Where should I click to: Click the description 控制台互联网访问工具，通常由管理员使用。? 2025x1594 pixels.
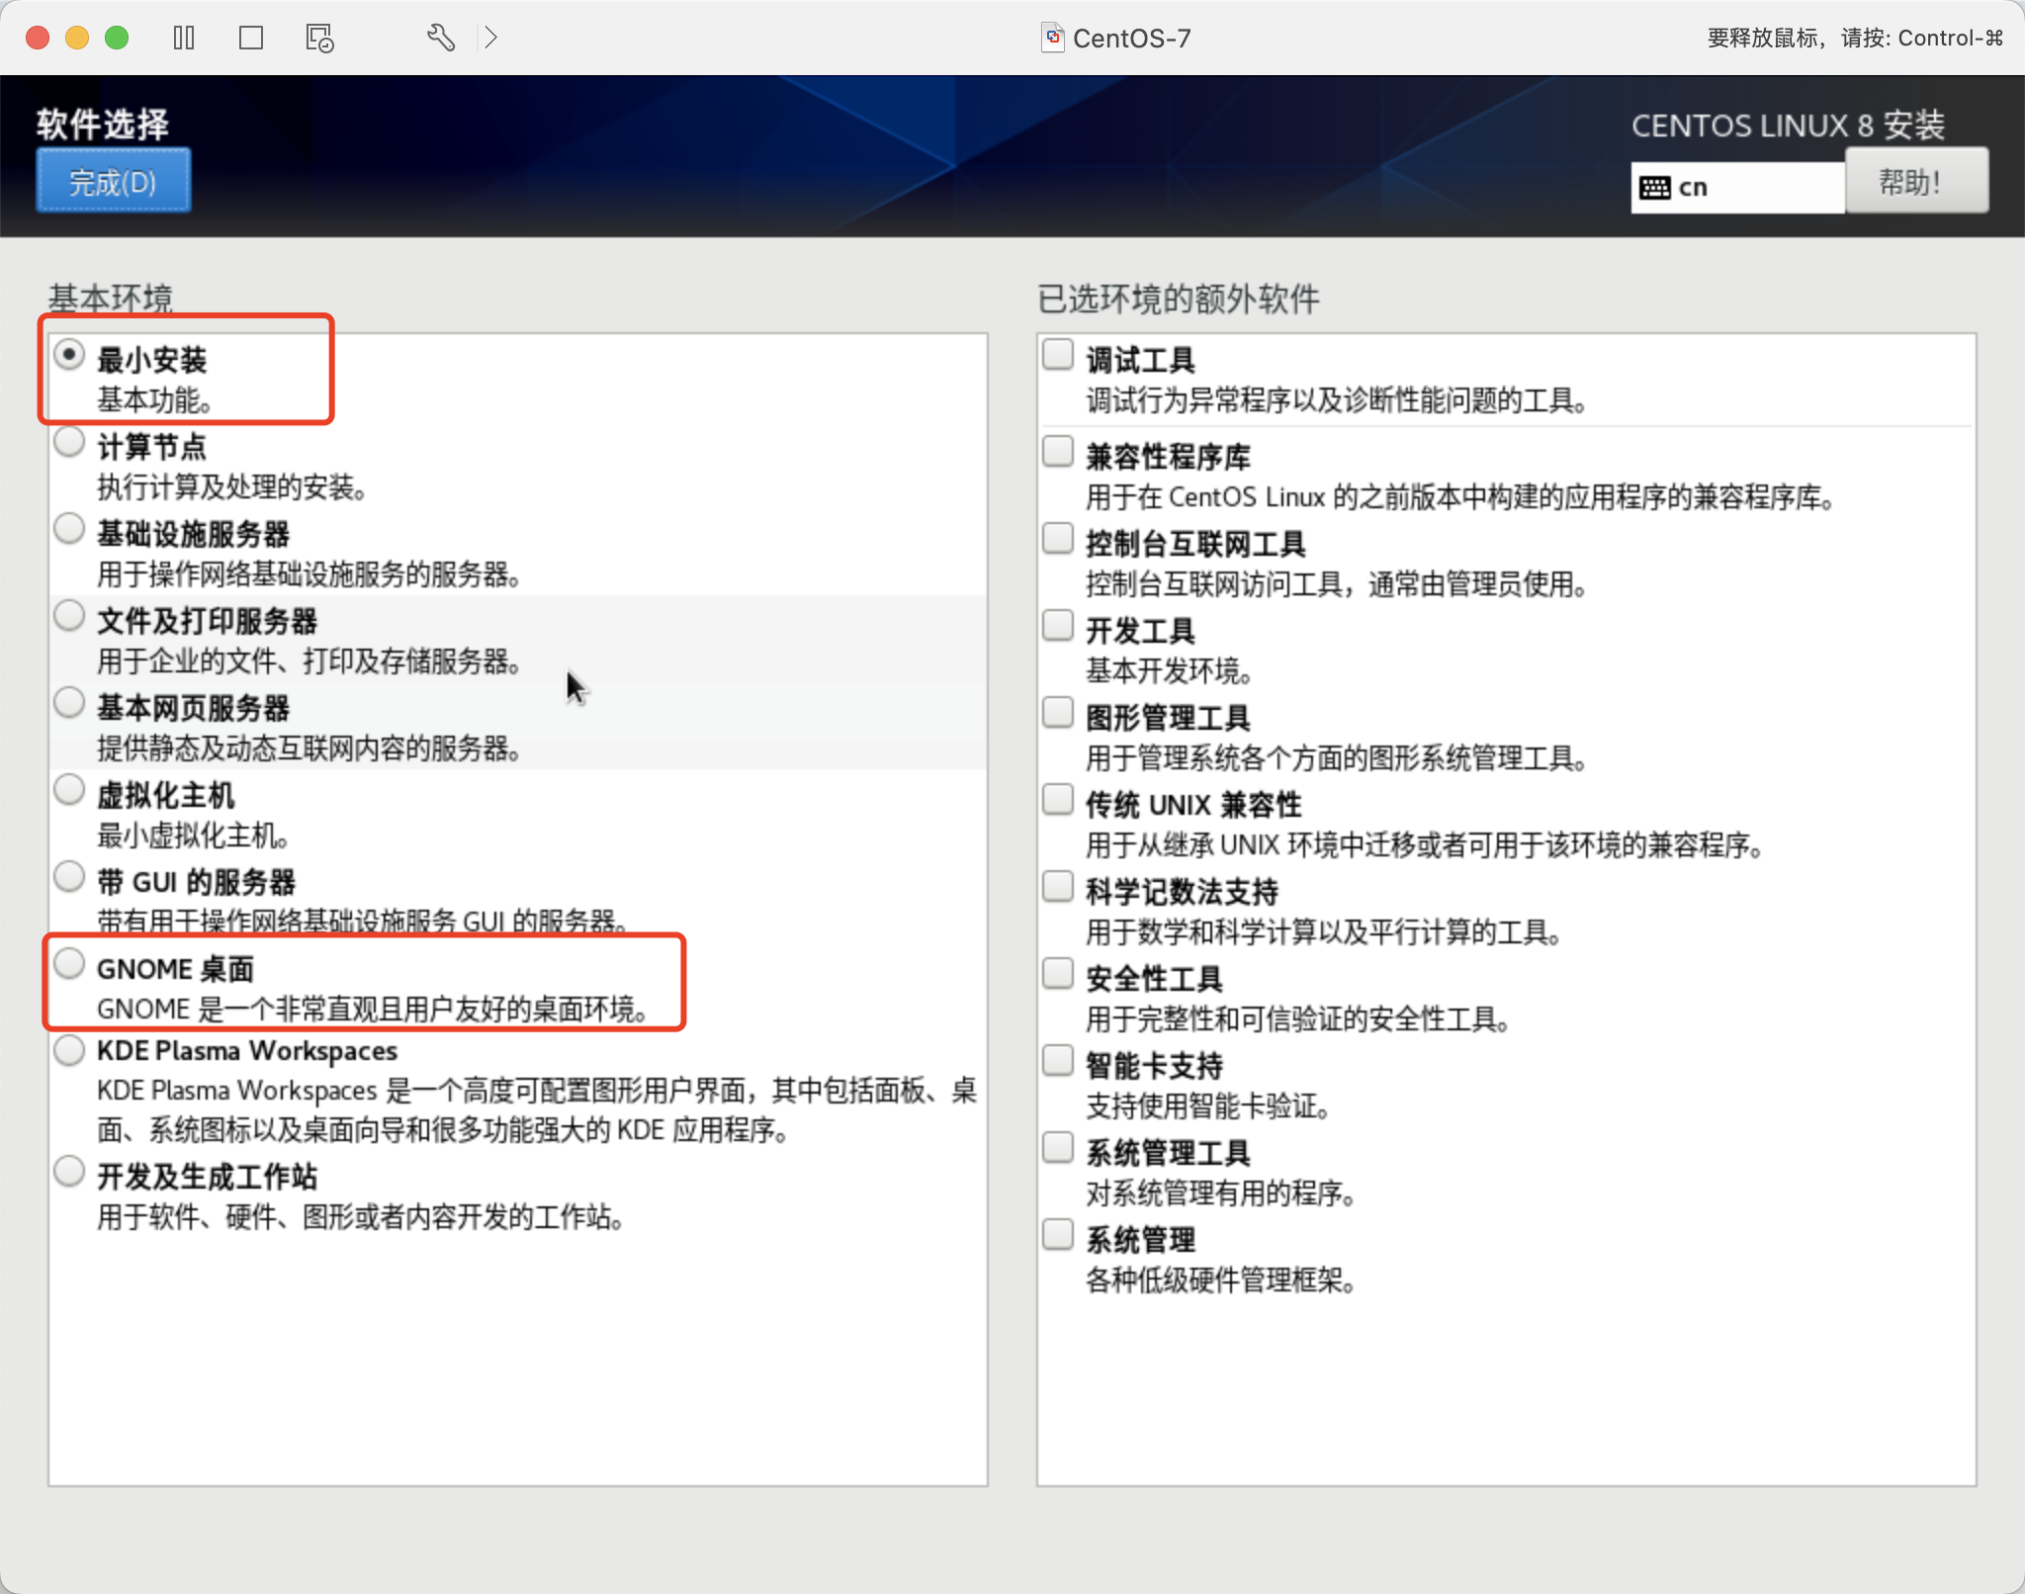(1337, 584)
